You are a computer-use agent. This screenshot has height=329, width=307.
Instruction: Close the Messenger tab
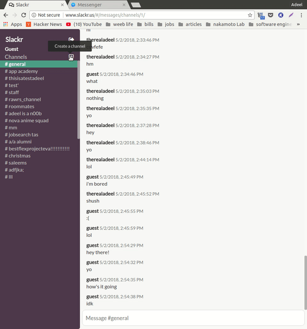(x=124, y=5)
